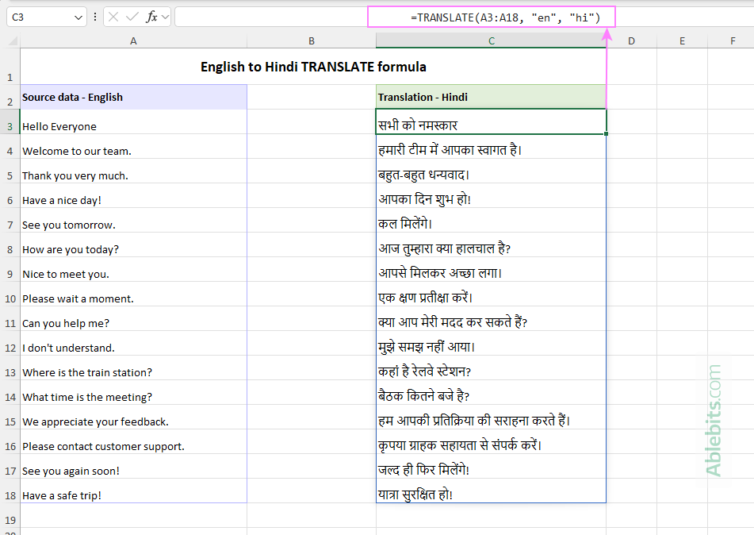Click Hindi cell 'क्या आप मेरी मदद कर सकते हैं?'
Image resolution: width=754 pixels, height=535 pixels.
click(491, 318)
